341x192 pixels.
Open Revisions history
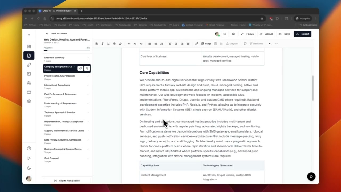[256, 44]
